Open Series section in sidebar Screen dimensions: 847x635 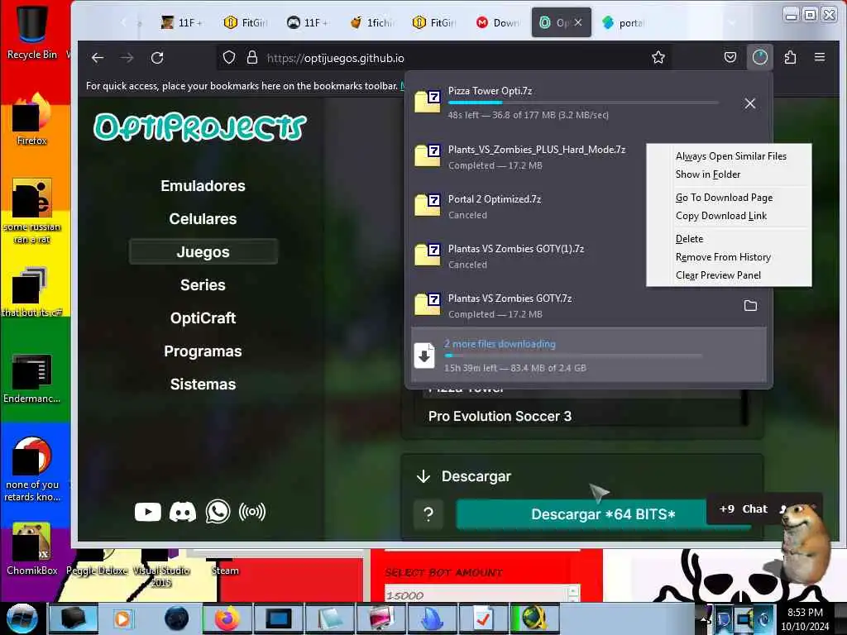click(x=203, y=284)
